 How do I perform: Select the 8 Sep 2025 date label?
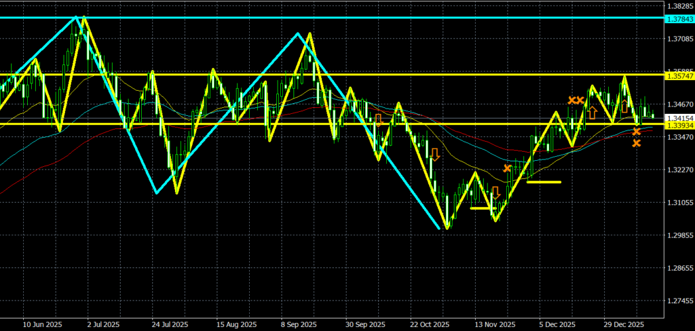tap(297, 324)
